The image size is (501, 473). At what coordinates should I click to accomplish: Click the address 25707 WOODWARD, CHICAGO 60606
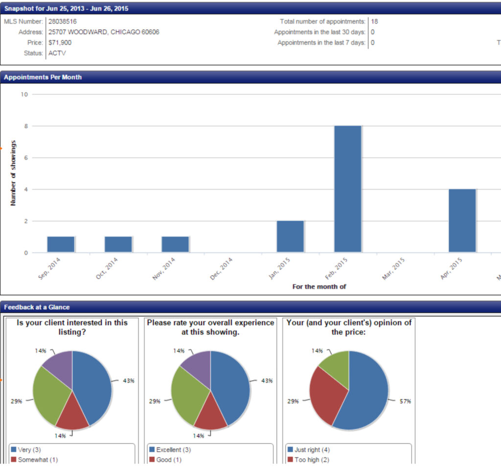(104, 32)
